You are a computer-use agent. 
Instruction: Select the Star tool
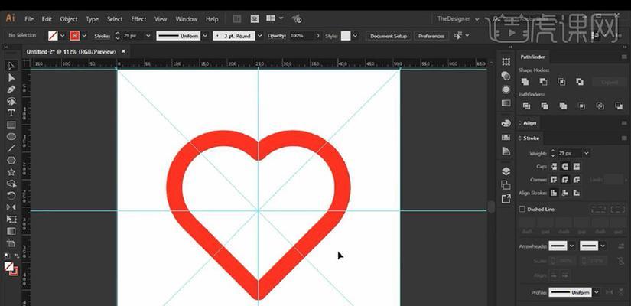pos(11,172)
